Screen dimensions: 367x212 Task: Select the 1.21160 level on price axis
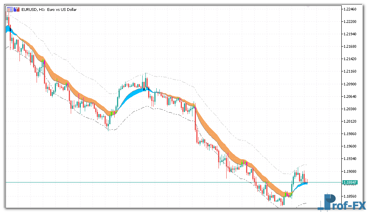click(351, 71)
